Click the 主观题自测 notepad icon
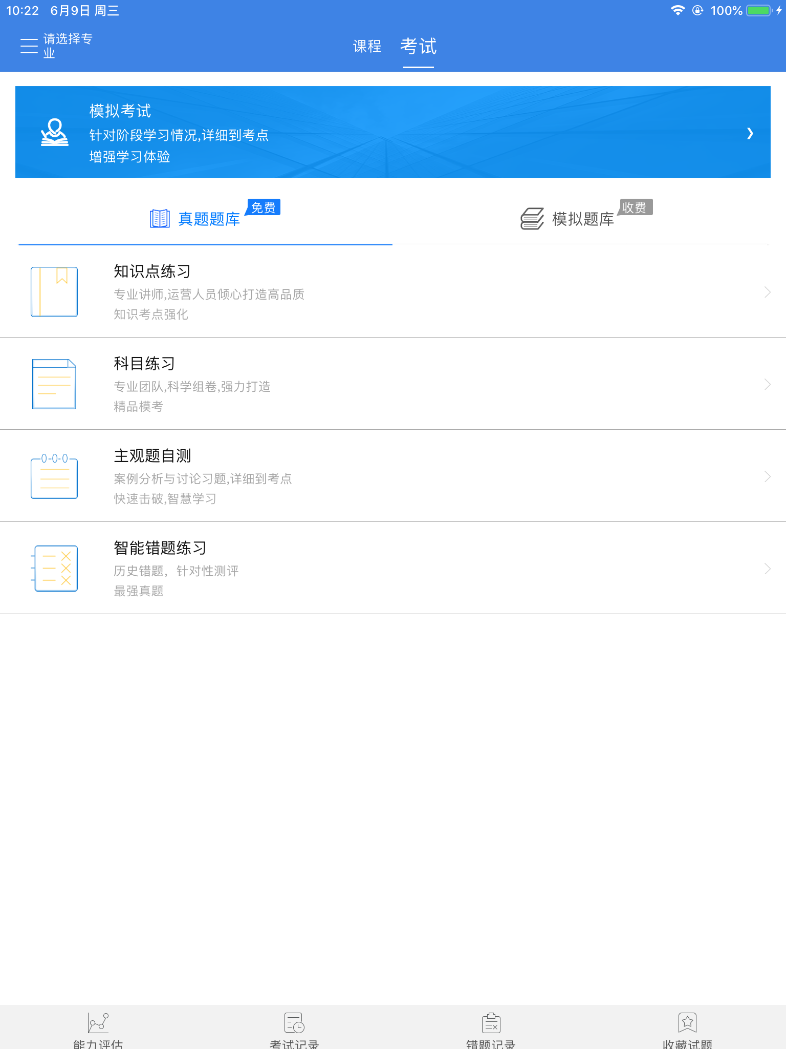 [54, 476]
